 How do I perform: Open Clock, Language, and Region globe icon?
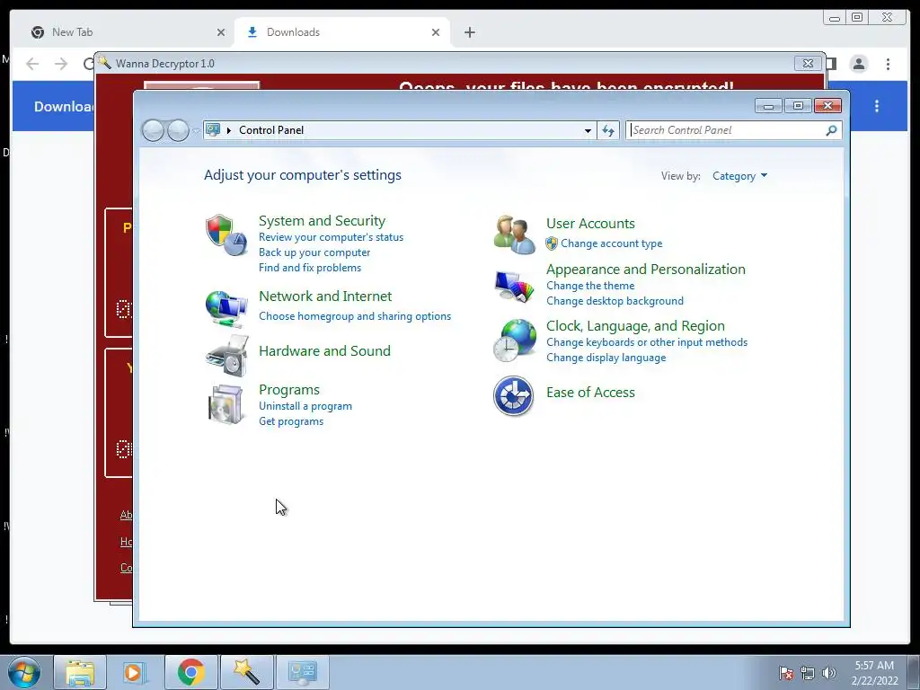[x=514, y=341]
